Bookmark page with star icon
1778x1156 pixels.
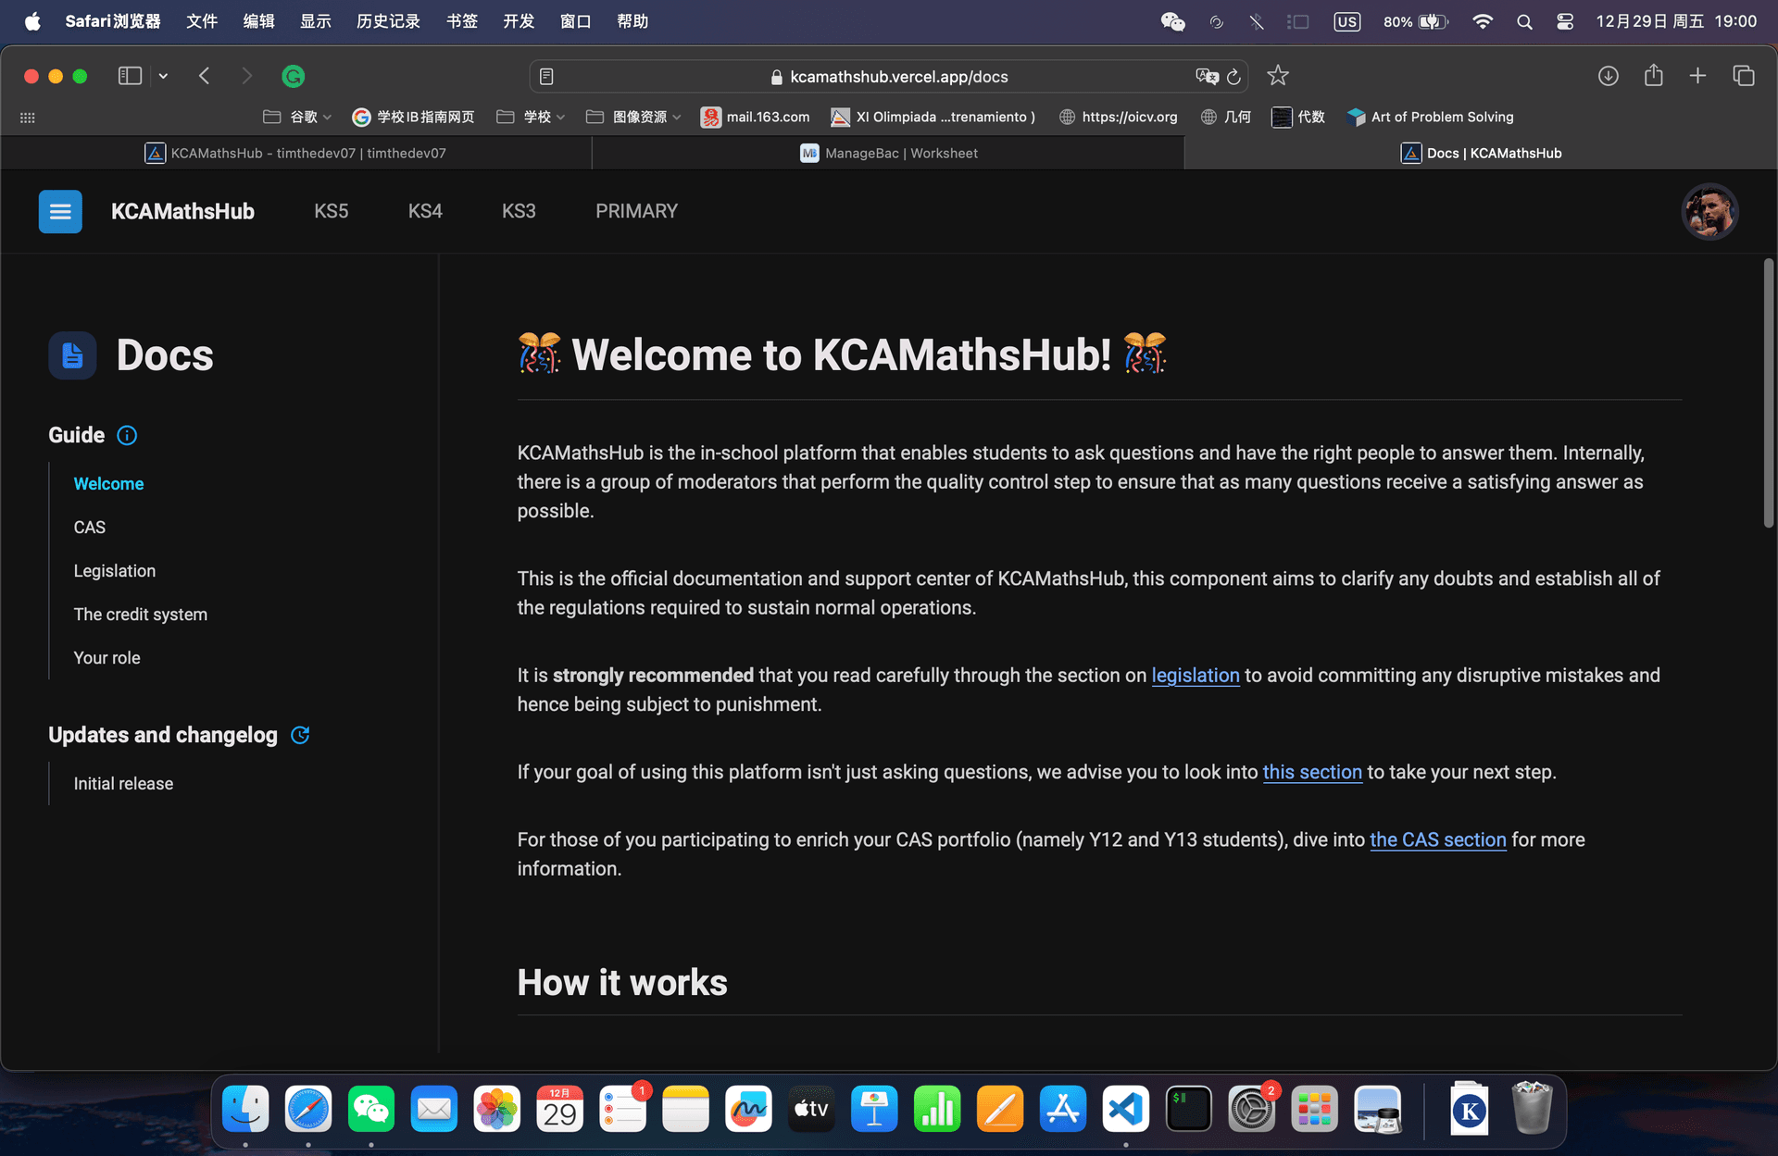[x=1278, y=76]
